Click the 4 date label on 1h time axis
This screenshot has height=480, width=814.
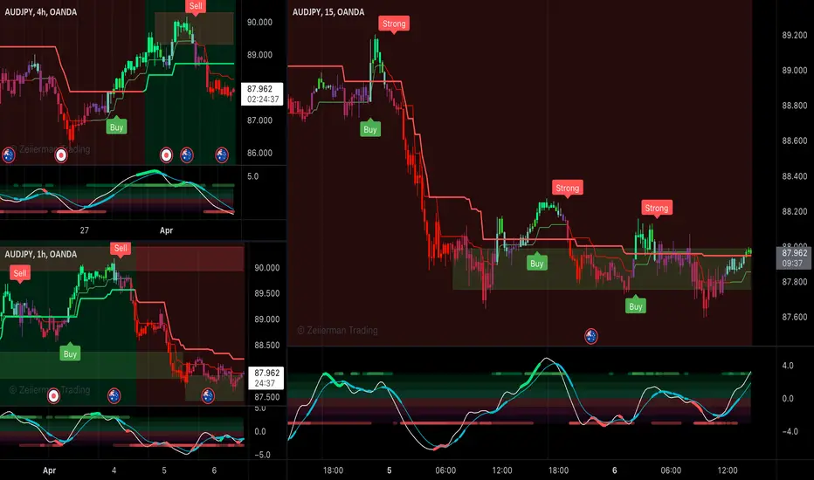(x=114, y=470)
